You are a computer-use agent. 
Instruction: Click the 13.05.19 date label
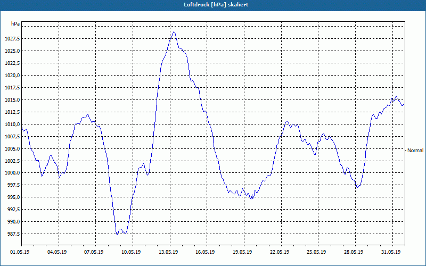pyautogui.click(x=168, y=252)
